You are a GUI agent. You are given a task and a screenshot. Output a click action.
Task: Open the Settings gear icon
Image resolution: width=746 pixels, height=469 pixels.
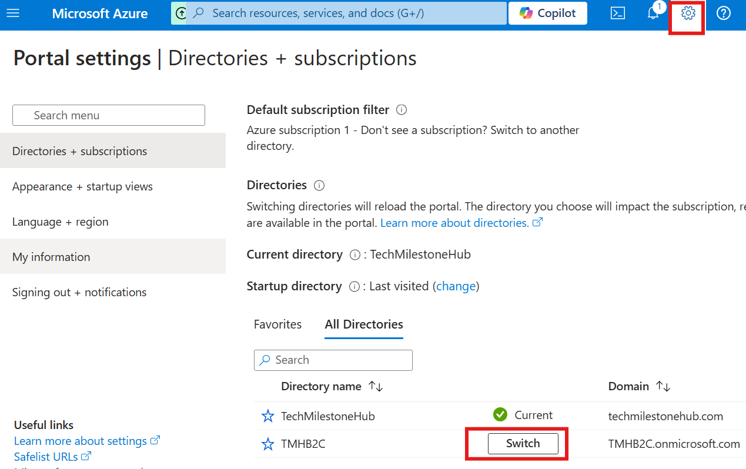[688, 13]
